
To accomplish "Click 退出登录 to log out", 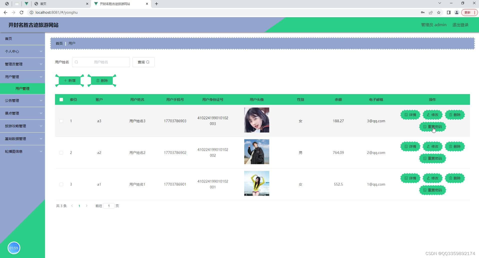I will click(460, 25).
